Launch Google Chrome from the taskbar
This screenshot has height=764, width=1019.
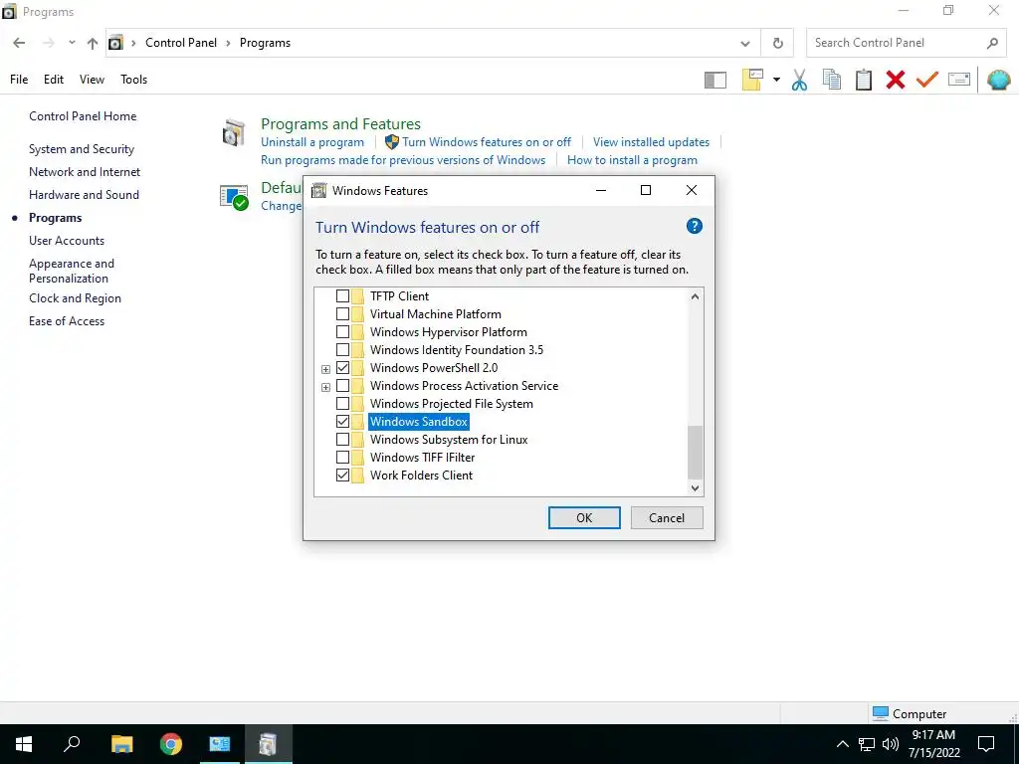click(171, 744)
